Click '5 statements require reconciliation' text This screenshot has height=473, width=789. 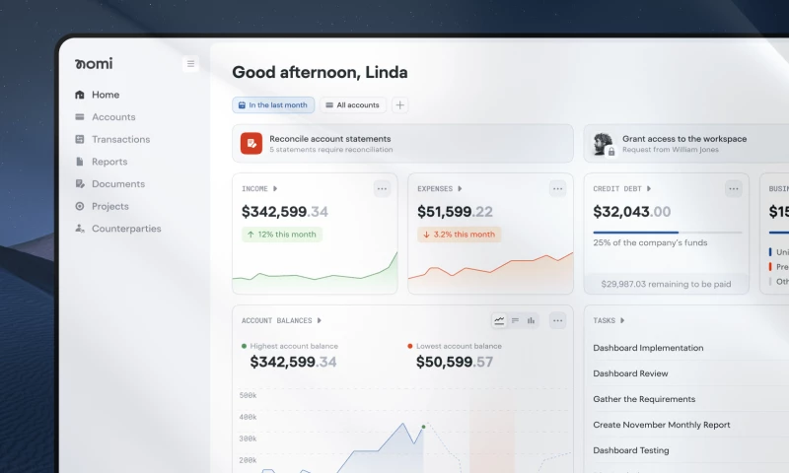click(x=331, y=150)
